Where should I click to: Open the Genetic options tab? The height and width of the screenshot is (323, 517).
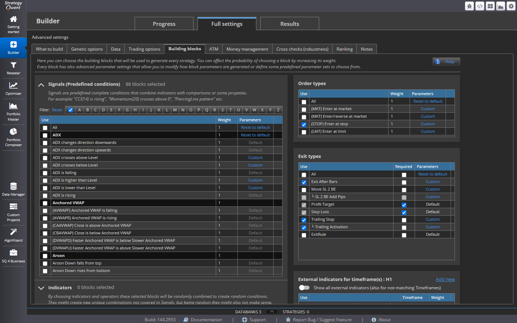coord(87,49)
